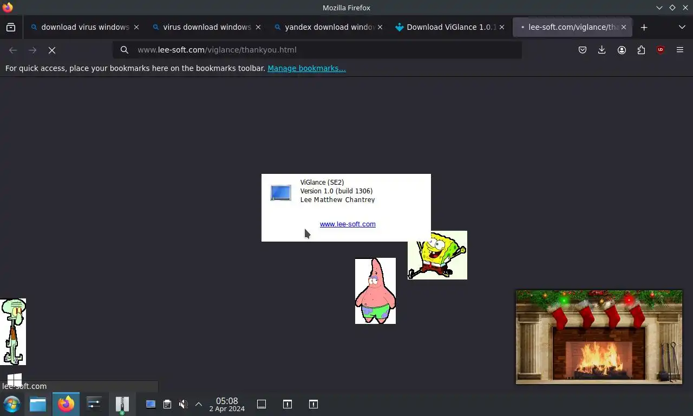
Task: Click the show desktop tray icon
Action: click(261, 404)
